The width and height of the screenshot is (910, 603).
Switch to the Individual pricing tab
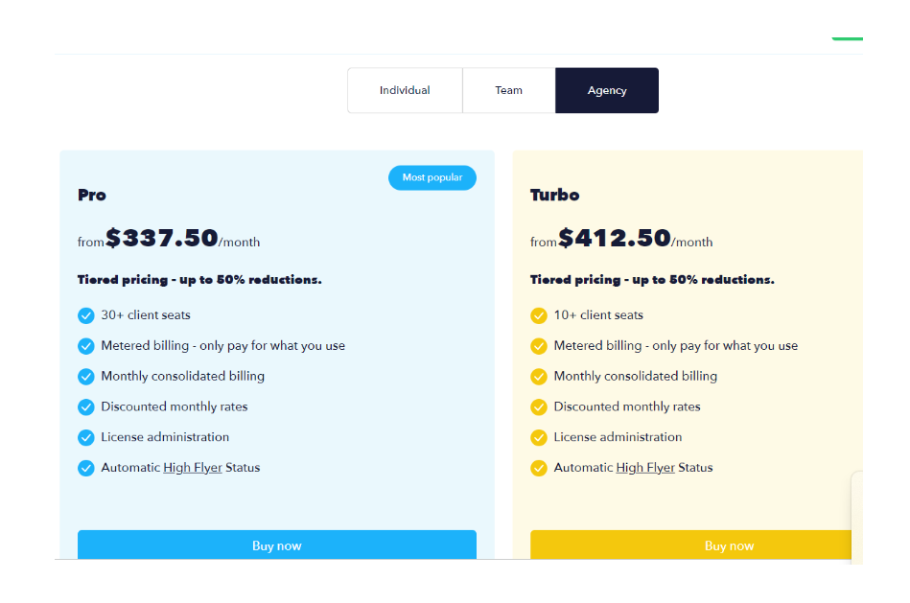[x=405, y=90]
